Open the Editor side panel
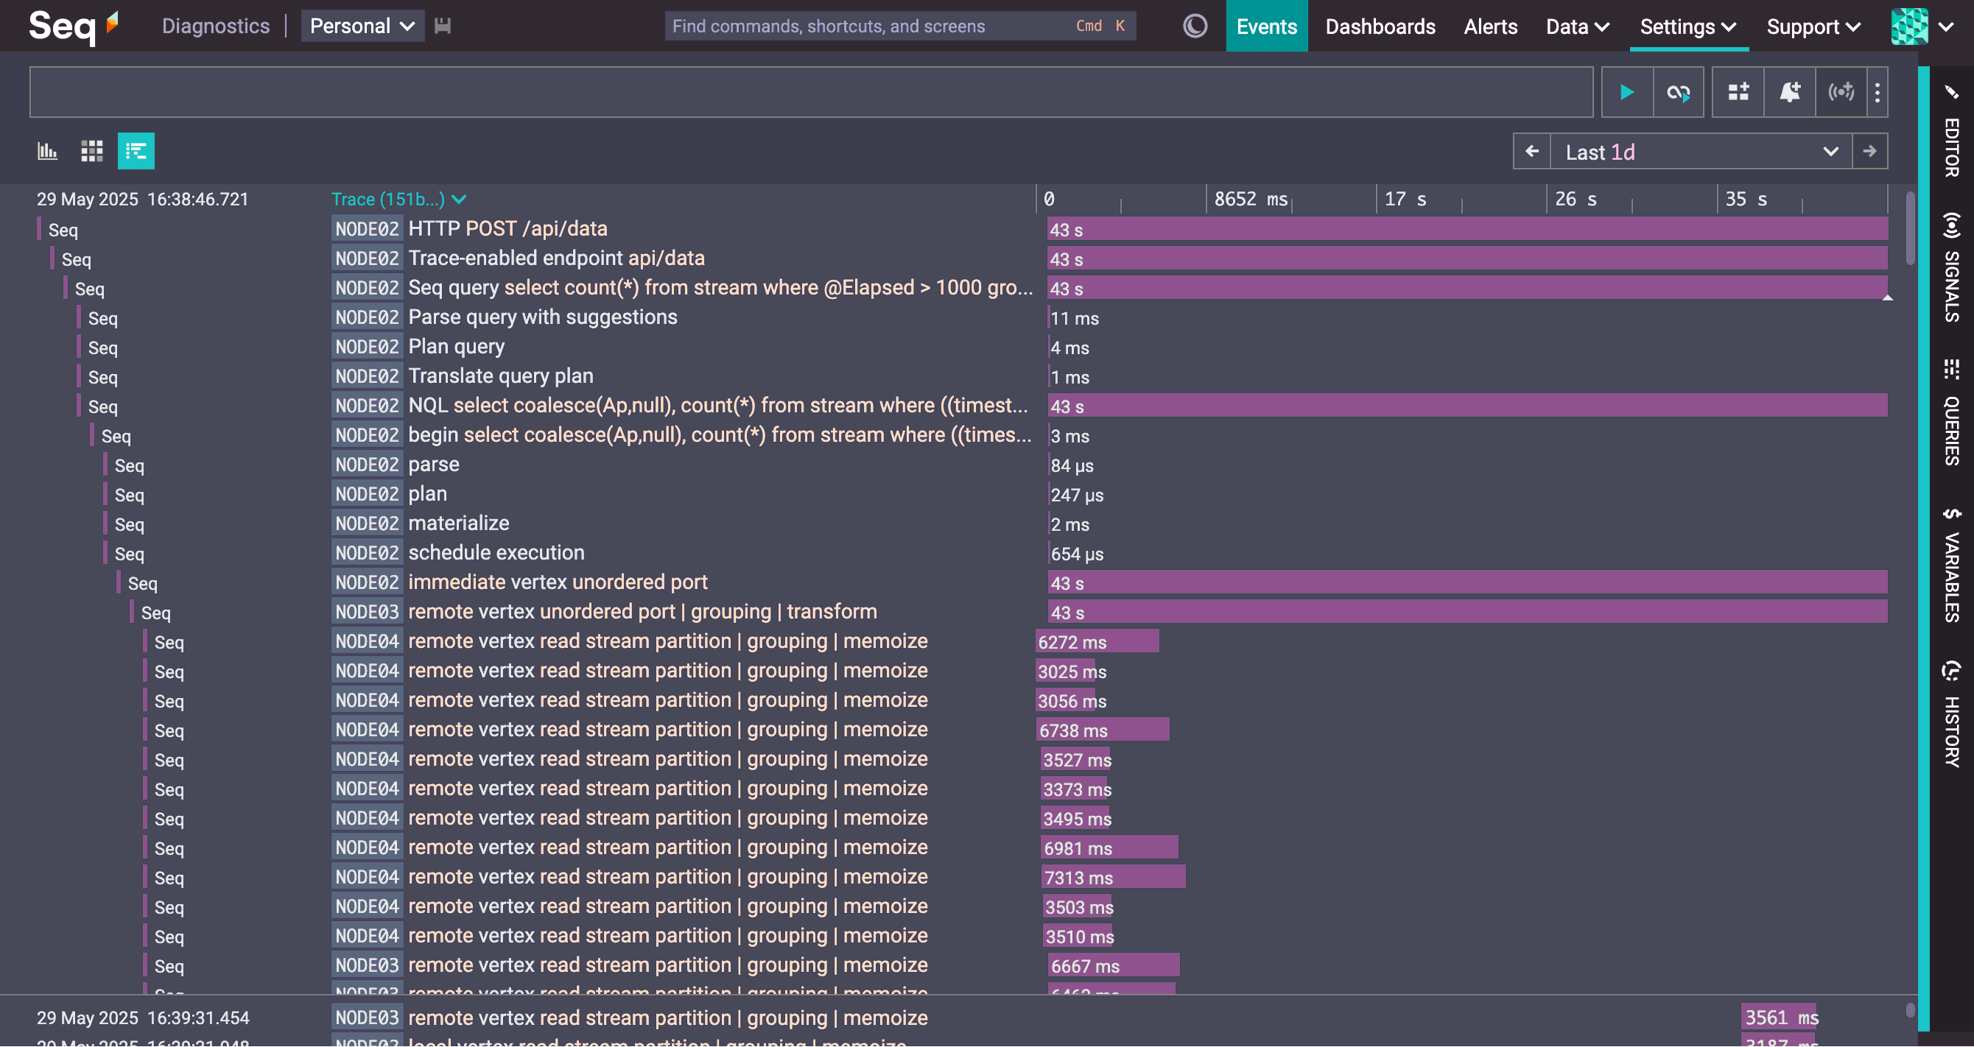This screenshot has height=1047, width=1974. click(1952, 132)
